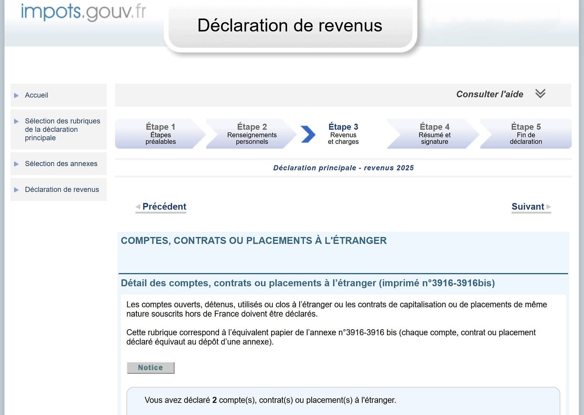Image resolution: width=584 pixels, height=415 pixels.
Task: Click 'Déclaration principale - revenus 2025' text
Action: pyautogui.click(x=343, y=168)
